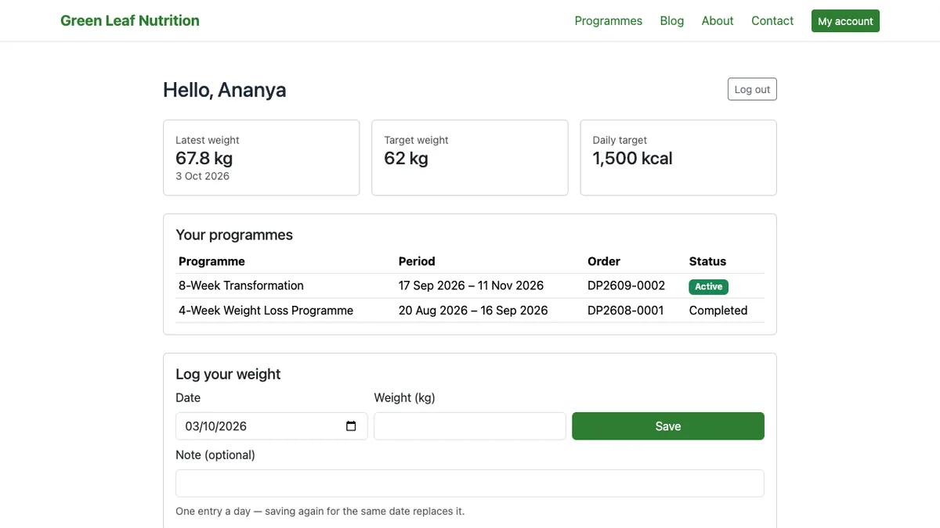Open the Blog nav link
The height and width of the screenshot is (528, 940).
click(x=672, y=21)
